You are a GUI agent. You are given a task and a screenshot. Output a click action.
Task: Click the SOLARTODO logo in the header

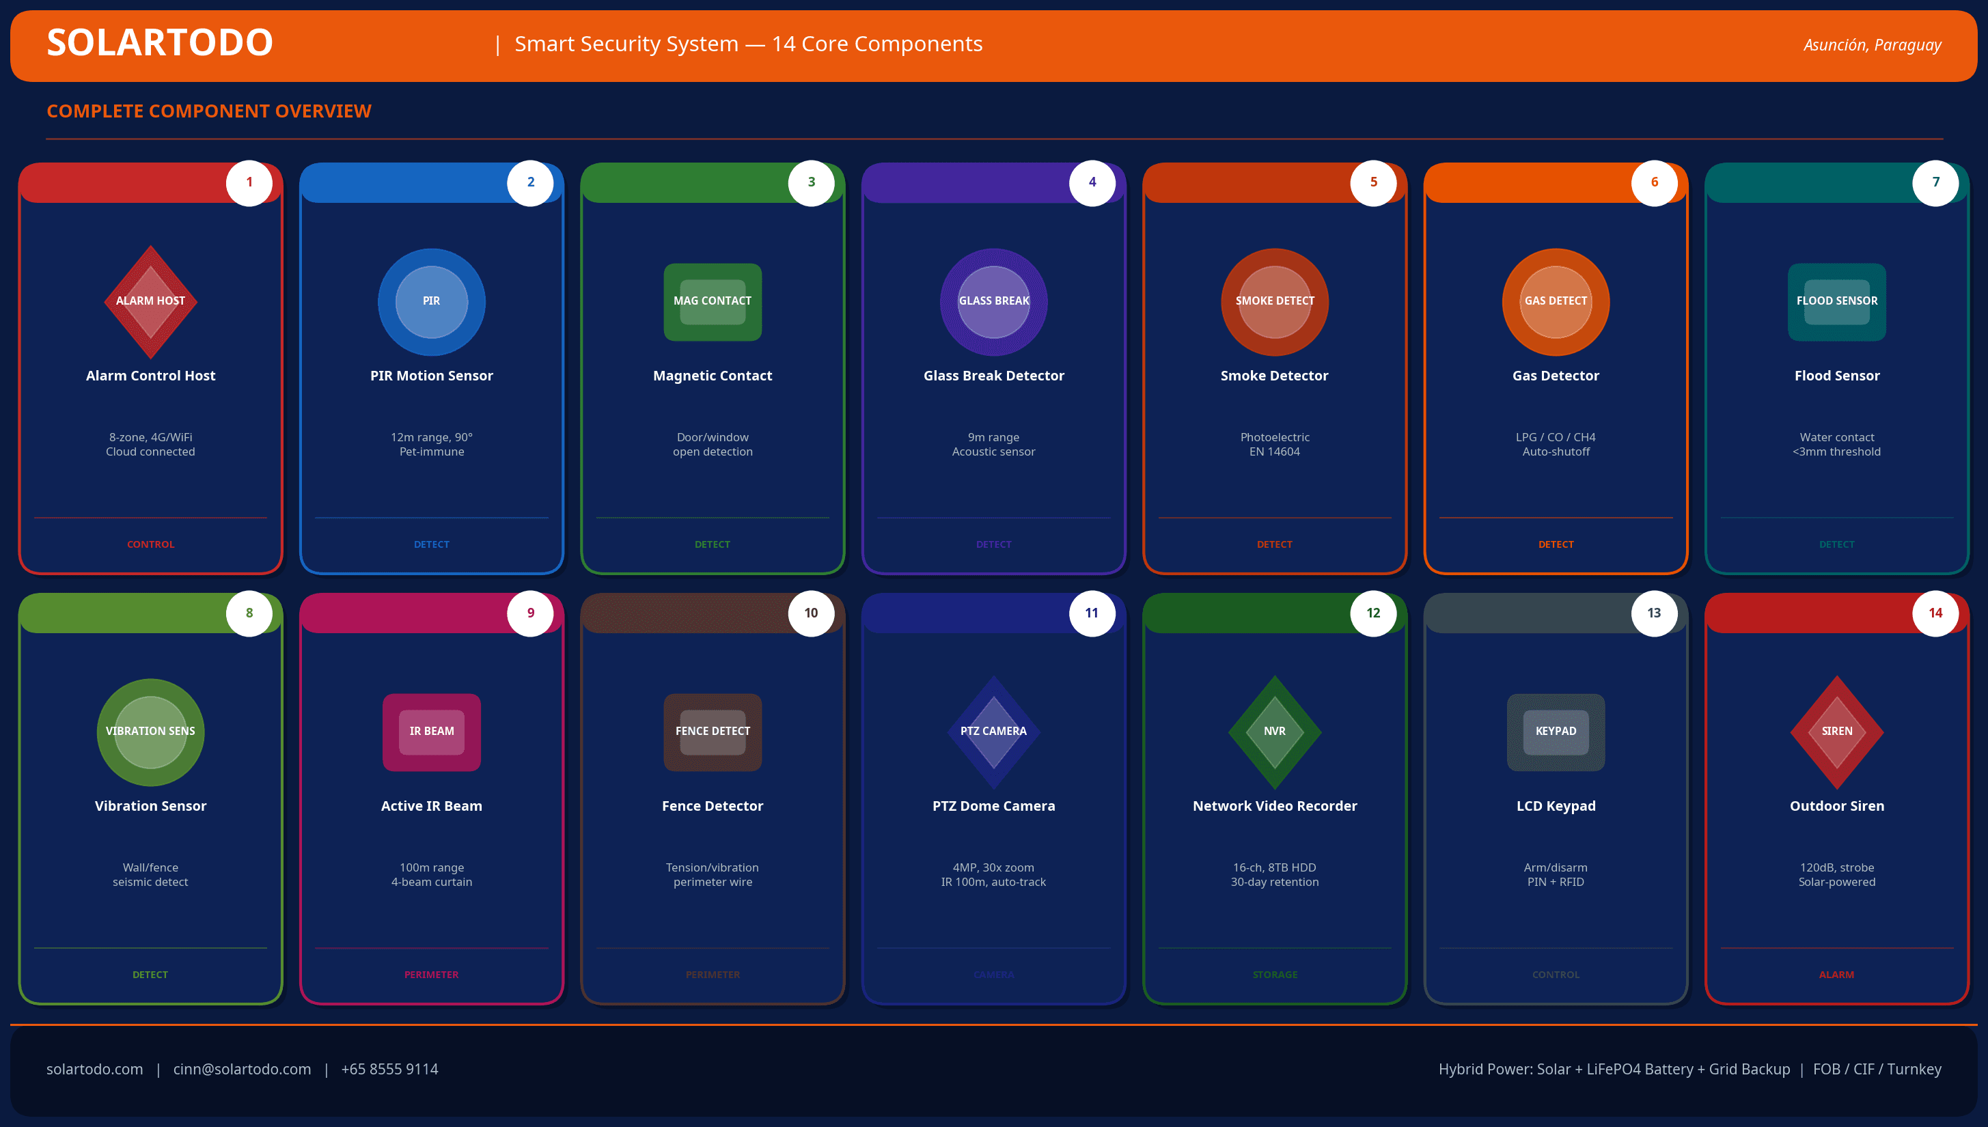(x=159, y=42)
